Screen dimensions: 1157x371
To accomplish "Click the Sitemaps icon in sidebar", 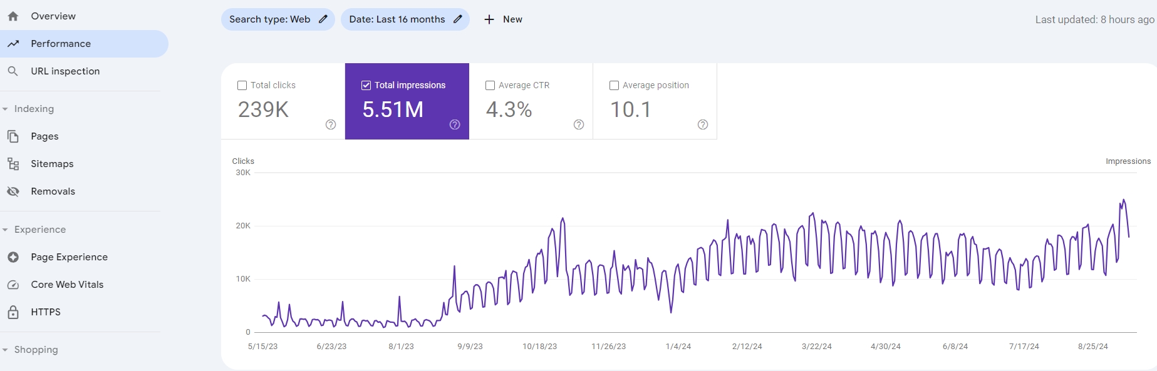I will [x=13, y=164].
